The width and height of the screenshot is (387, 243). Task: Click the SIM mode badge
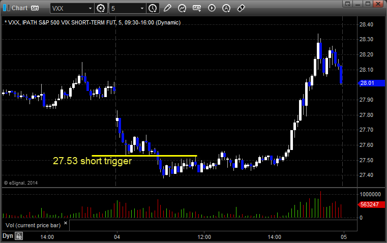tap(35, 8)
